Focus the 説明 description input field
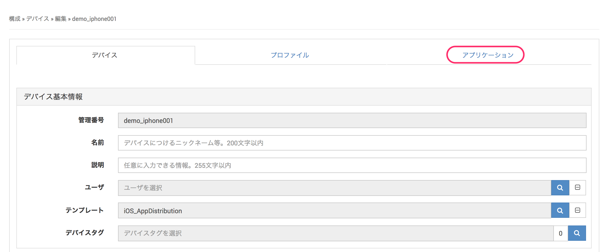The height and width of the screenshot is (252, 608). coord(352,165)
